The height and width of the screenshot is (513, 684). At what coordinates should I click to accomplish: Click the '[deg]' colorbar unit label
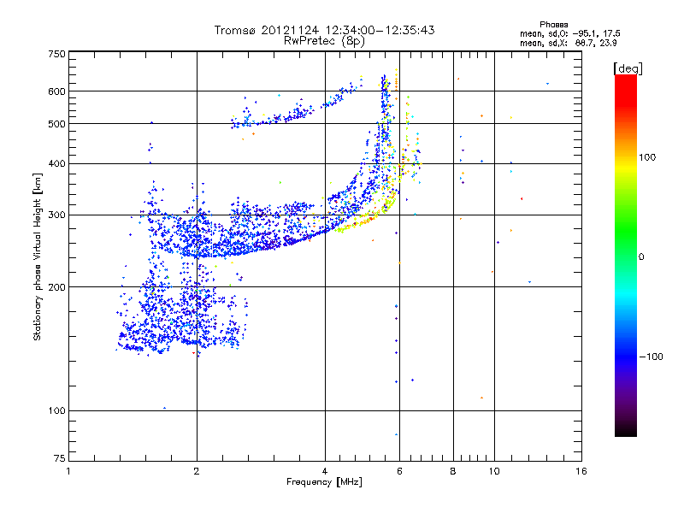628,68
